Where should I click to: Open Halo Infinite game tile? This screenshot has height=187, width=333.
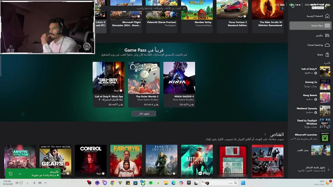162,161
